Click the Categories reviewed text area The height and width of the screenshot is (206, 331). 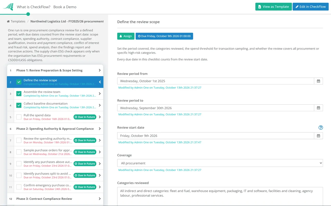point(220,196)
